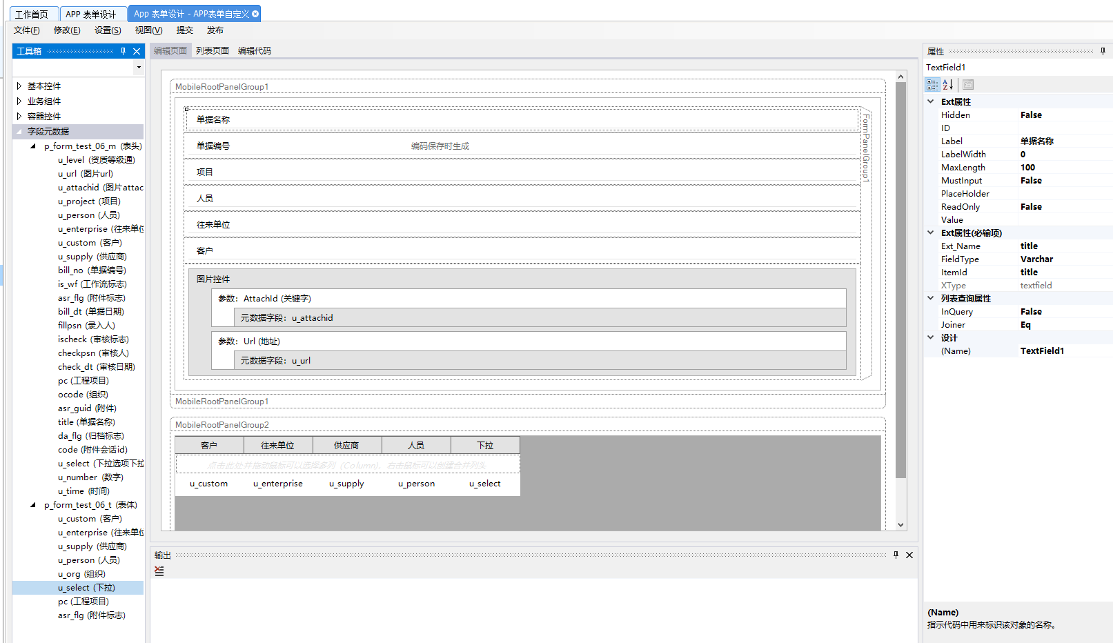1113x643 pixels.
Task: Switch to the APP 表单设计 tab
Action: 91,14
